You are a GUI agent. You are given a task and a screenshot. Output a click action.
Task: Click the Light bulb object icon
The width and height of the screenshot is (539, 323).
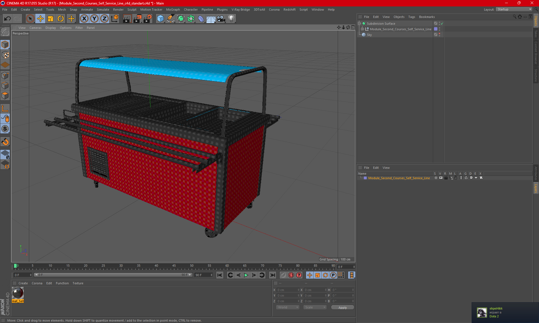point(231,19)
